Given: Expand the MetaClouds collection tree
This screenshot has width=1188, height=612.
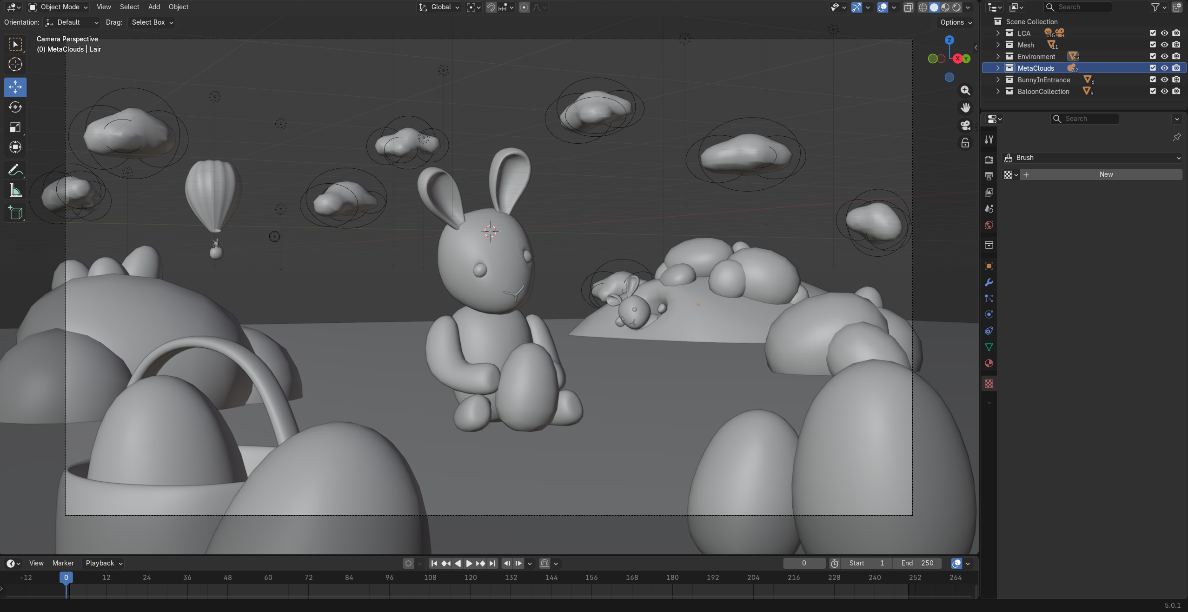Looking at the screenshot, I should 998,68.
